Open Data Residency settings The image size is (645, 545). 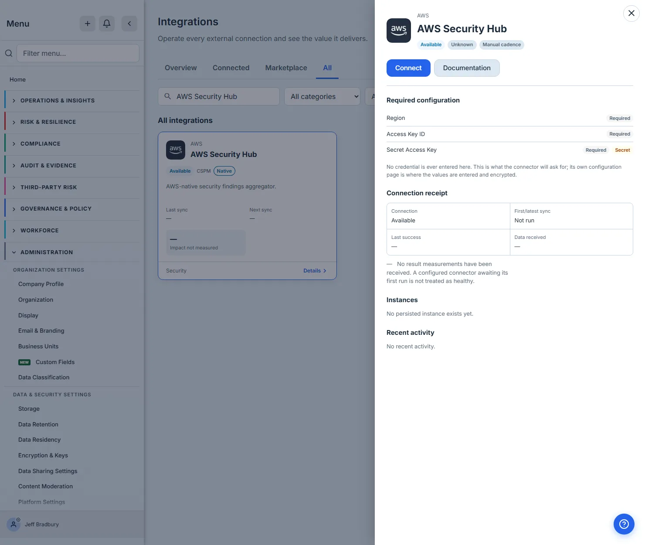(39, 440)
